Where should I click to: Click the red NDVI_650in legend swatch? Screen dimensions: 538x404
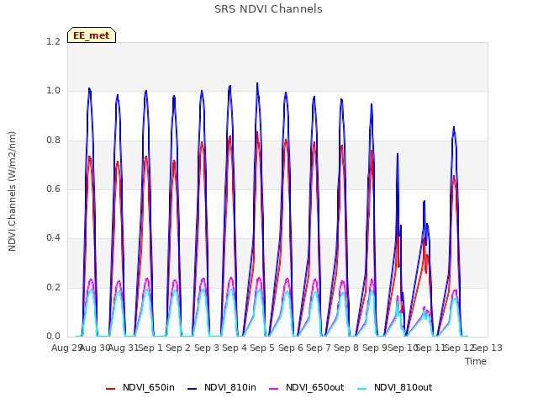110,389
